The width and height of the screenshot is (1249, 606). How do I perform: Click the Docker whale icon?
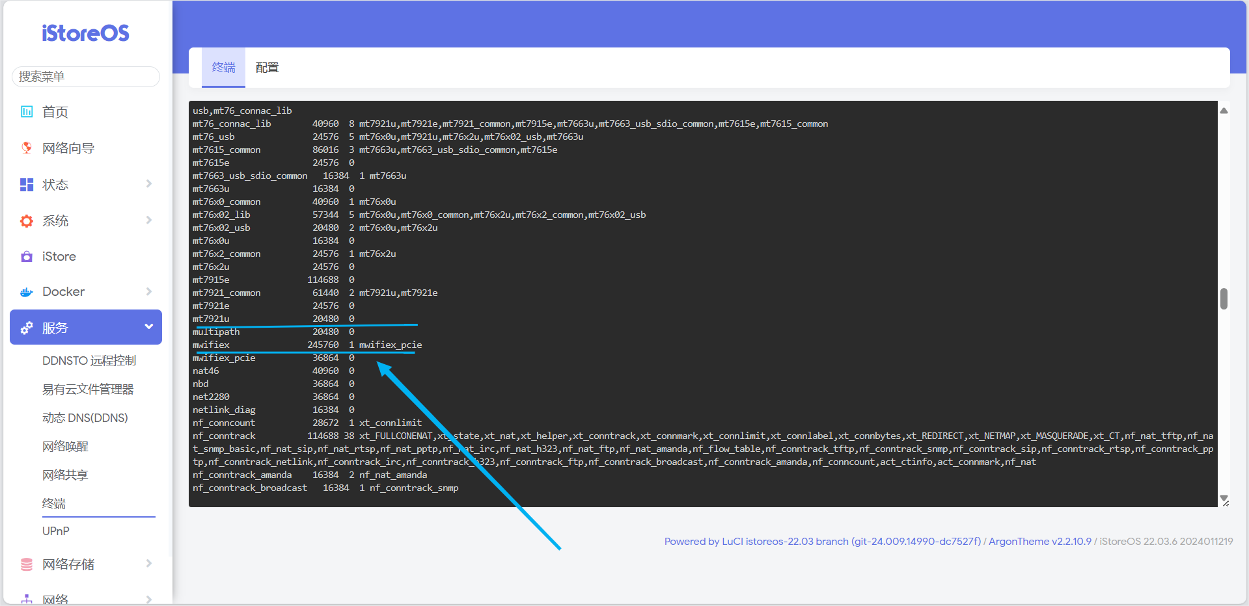coord(27,292)
